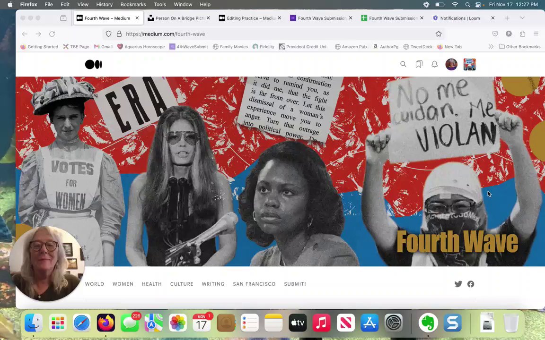Image resolution: width=545 pixels, height=340 pixels.
Task: Reload the current page in Firefox
Action: pyautogui.click(x=52, y=34)
